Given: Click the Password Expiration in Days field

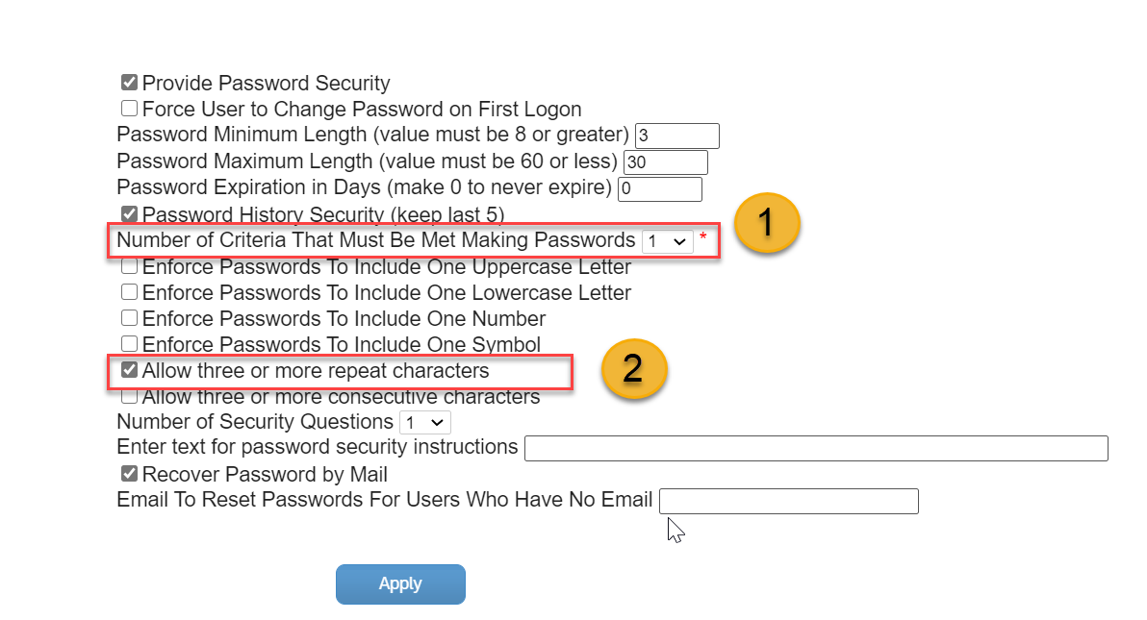Looking at the screenshot, I should coord(660,188).
